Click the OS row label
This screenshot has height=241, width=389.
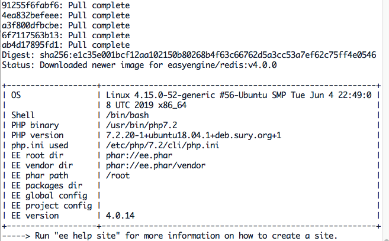click(16, 95)
